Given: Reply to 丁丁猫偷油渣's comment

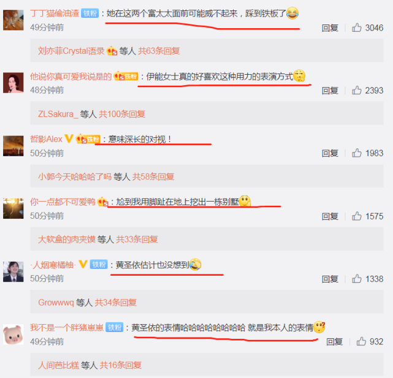Looking at the screenshot, I should pos(330,28).
